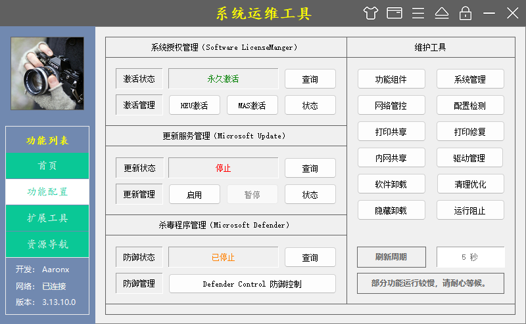Minimize the window with dash icon
Viewport: 526px width, 324px height.
(489, 13)
